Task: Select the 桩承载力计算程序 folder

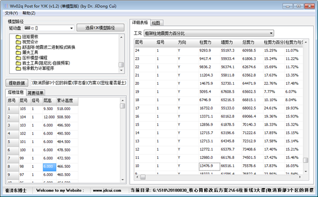Action: 38,68
